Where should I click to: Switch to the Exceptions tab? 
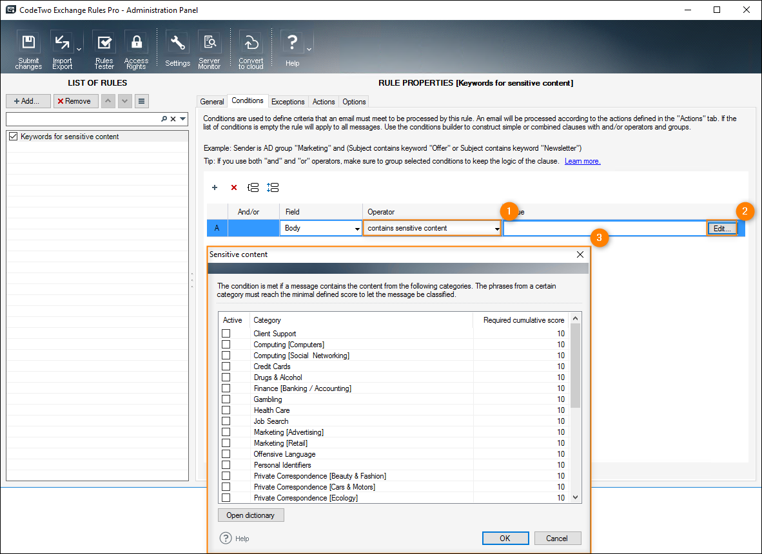point(288,102)
